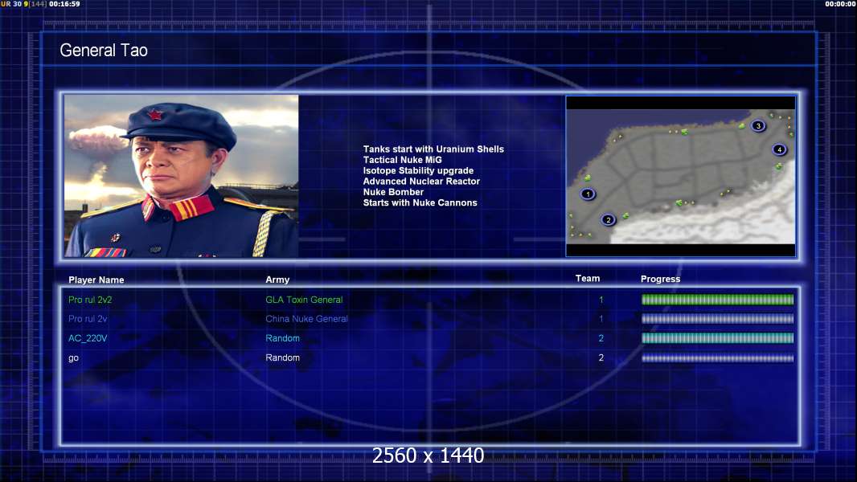The image size is (857, 482).
Task: Click 'China Nuke General' army entry
Action: tap(306, 319)
